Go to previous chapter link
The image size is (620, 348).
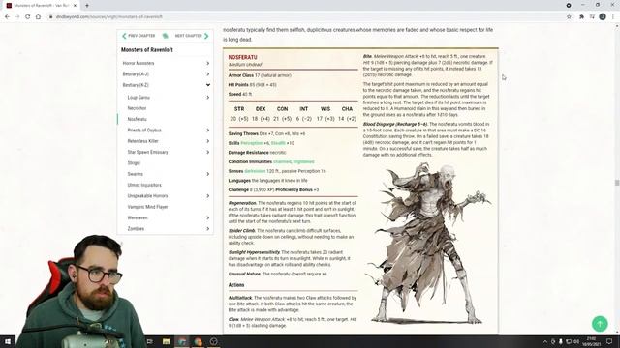139,36
